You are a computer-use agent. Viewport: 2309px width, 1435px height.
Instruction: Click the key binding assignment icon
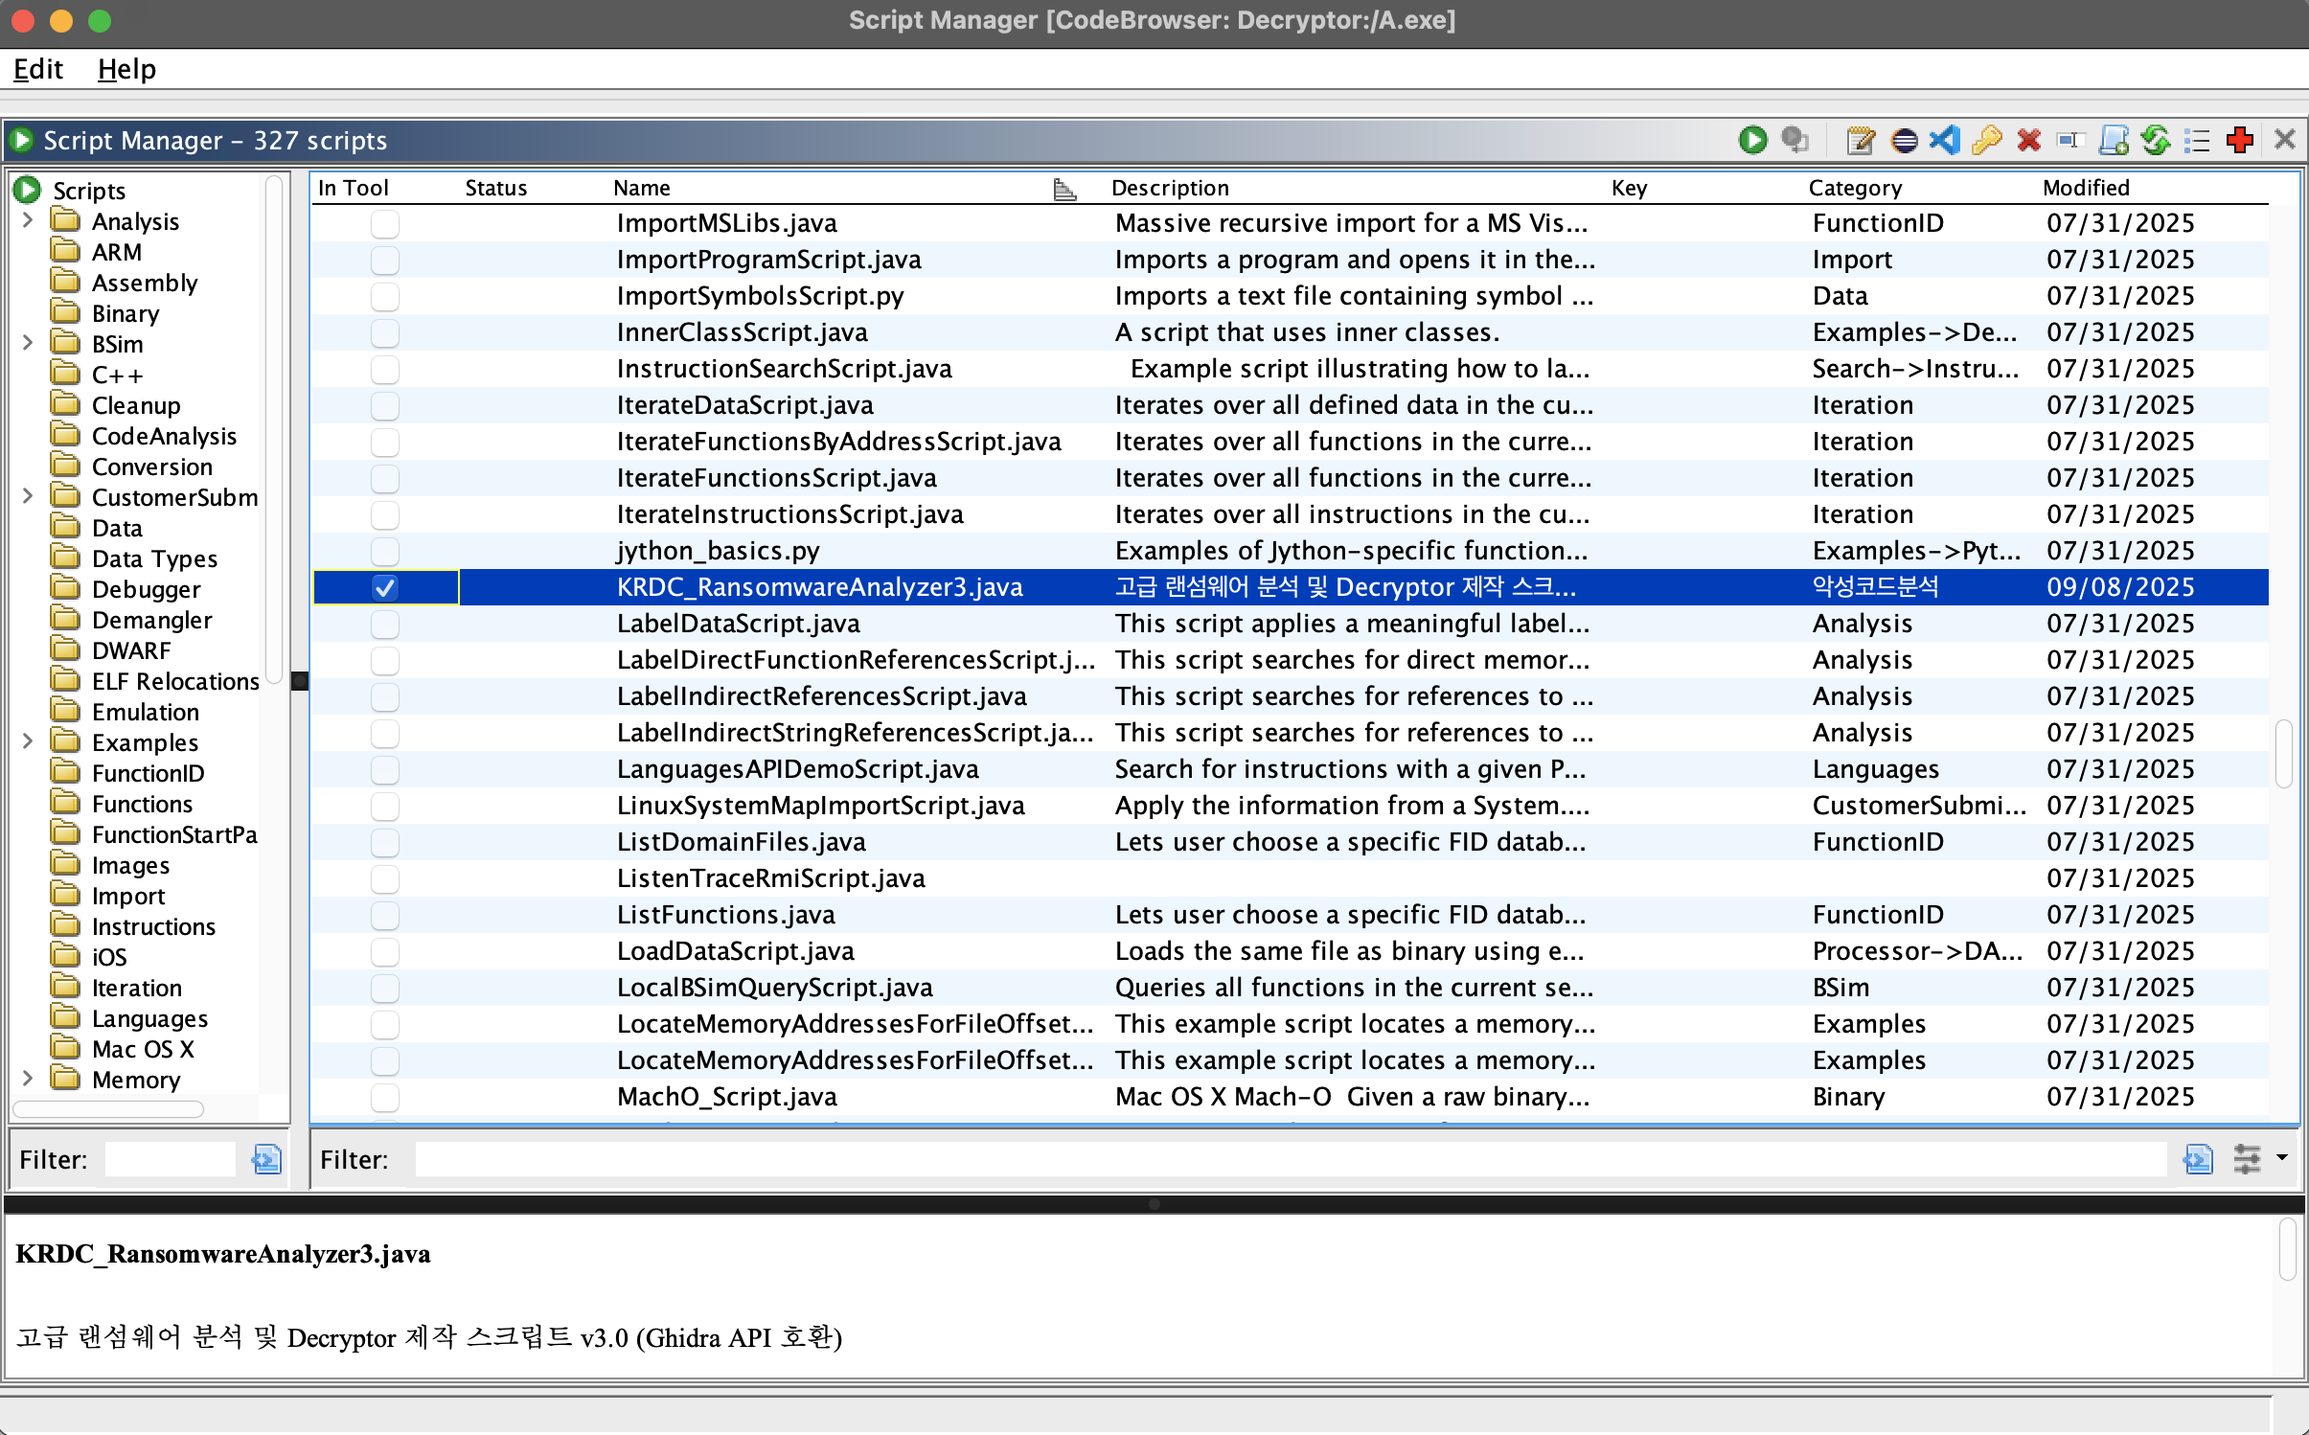[1987, 140]
